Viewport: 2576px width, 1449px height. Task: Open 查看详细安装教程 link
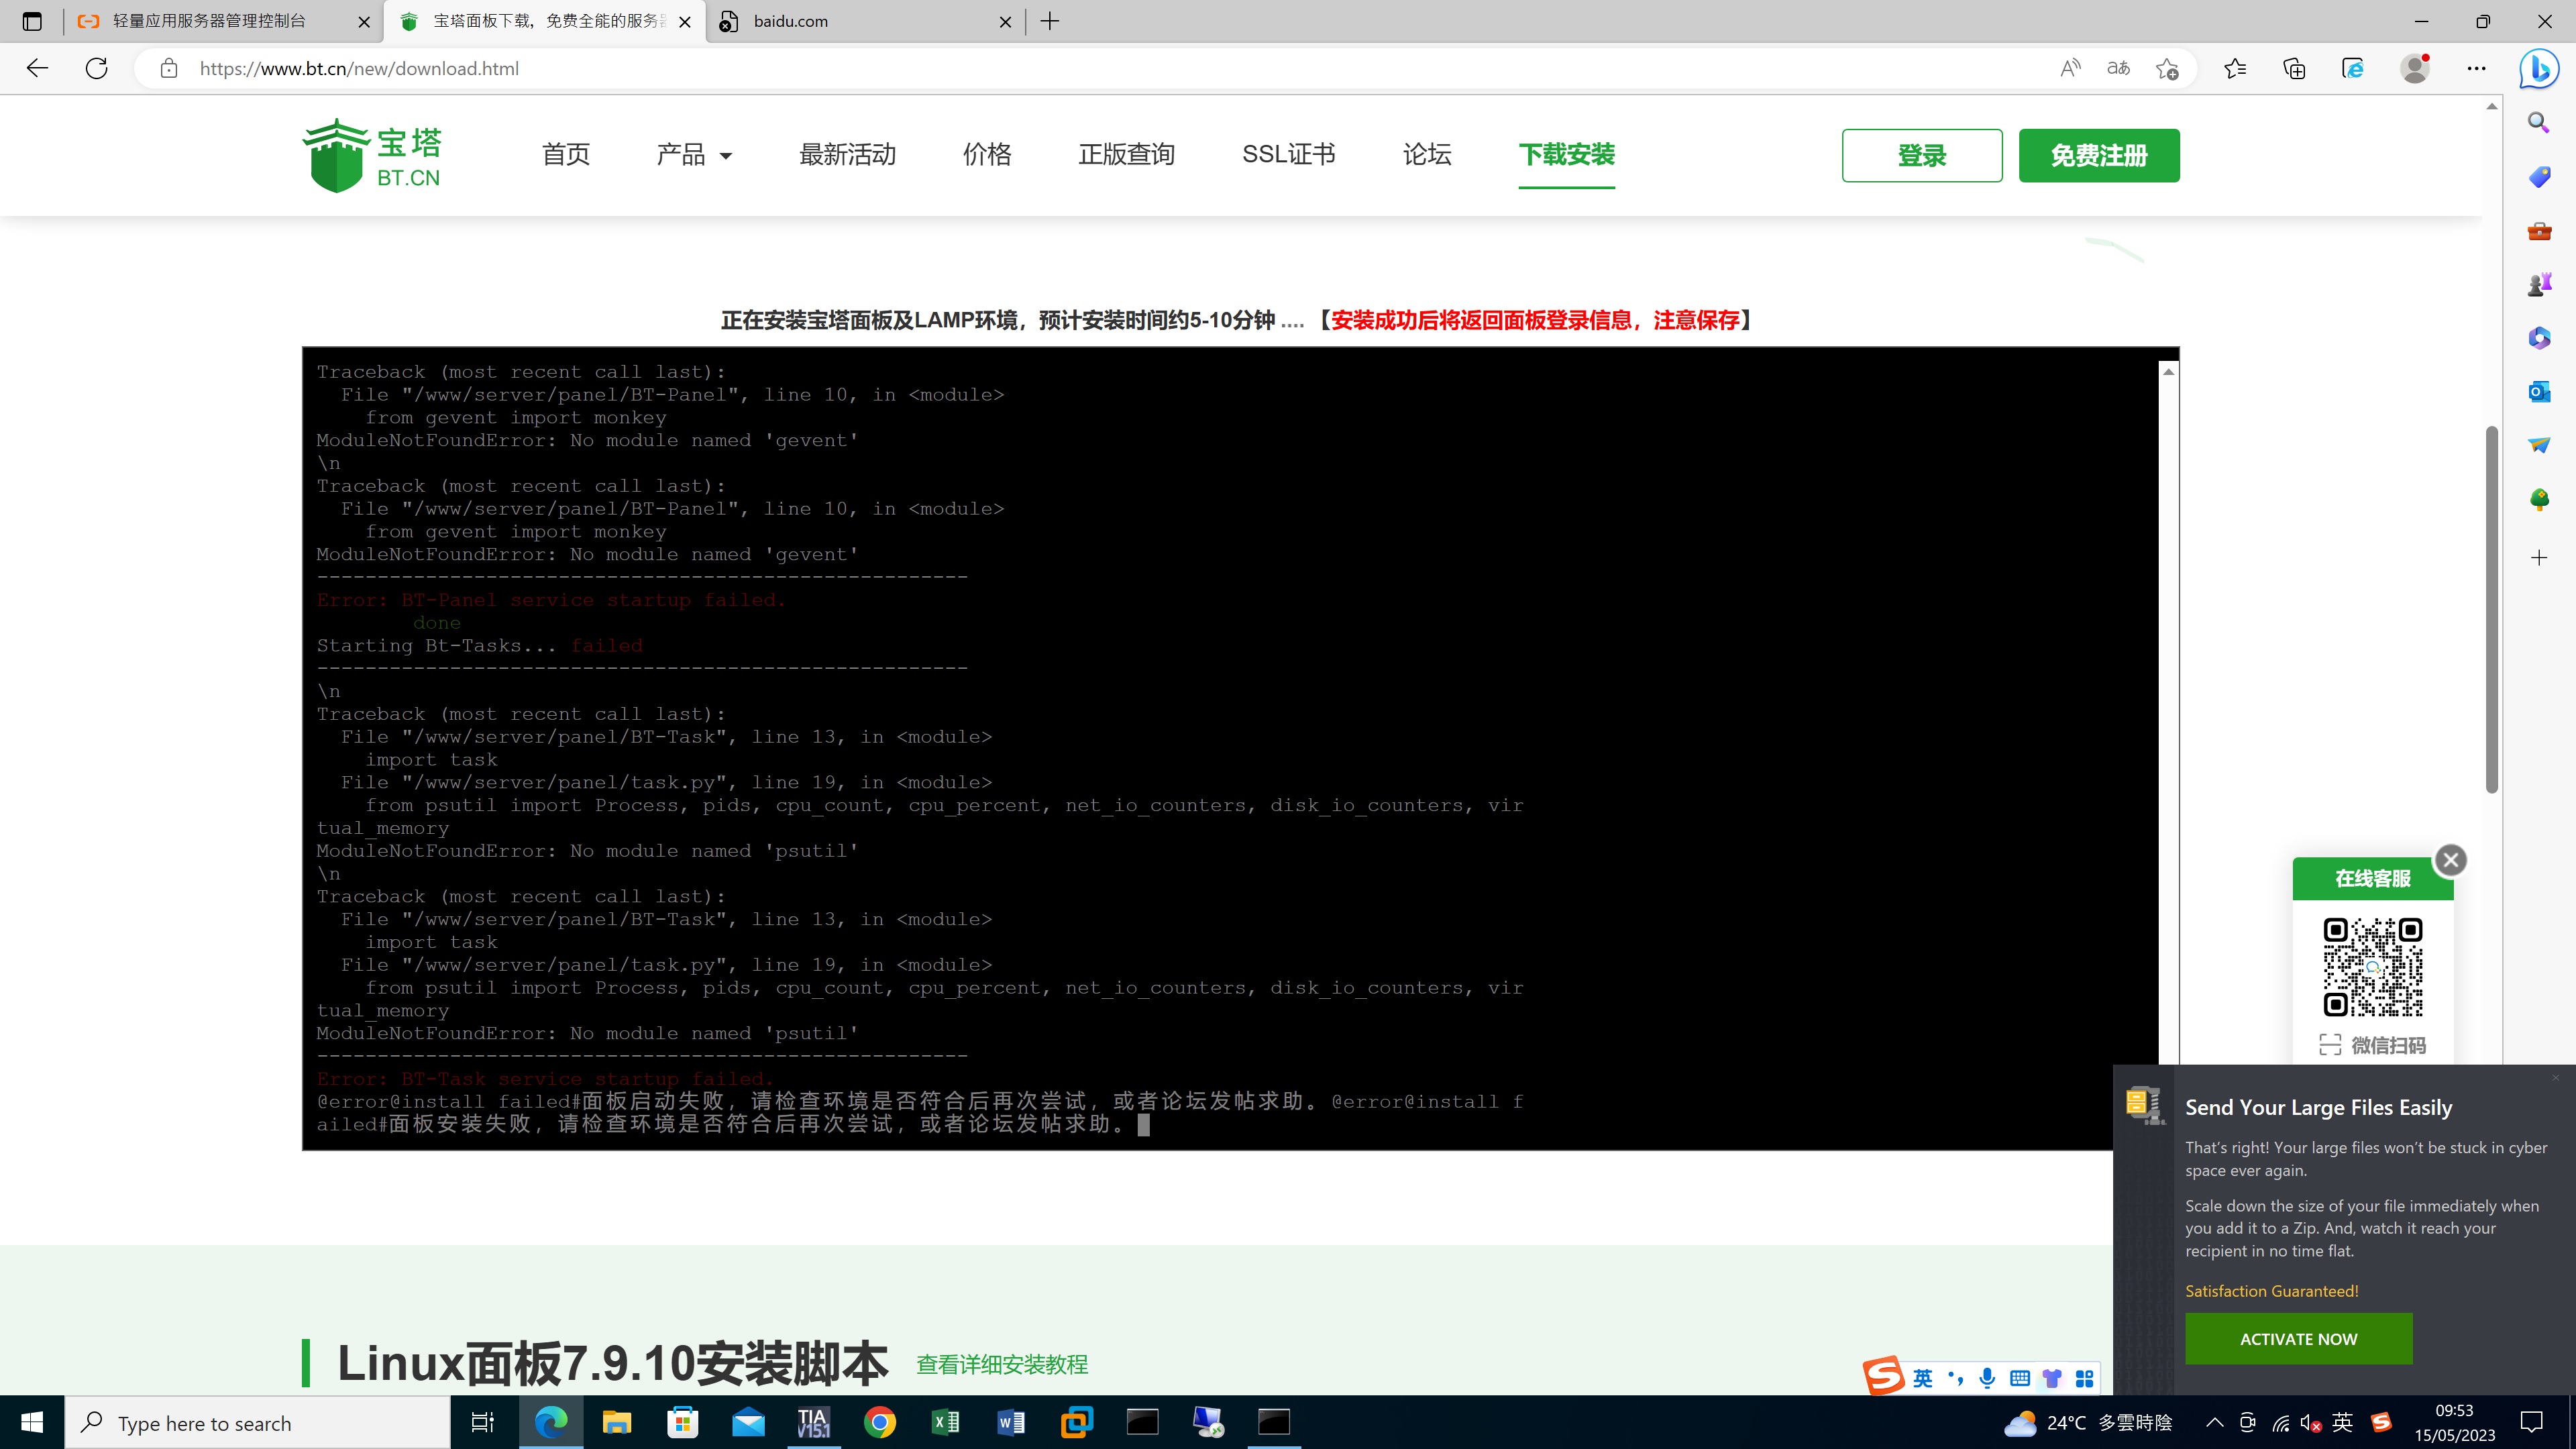1002,1364
